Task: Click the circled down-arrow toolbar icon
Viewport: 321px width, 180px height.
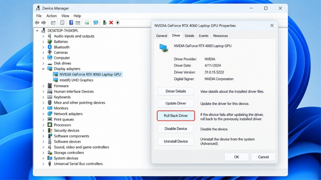Action: point(117,22)
